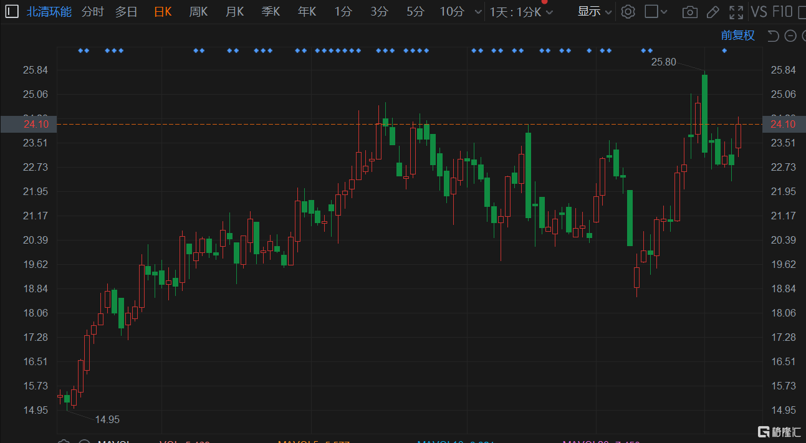Expand the layout options chevron
Viewport: 806px width, 443px height.
(x=664, y=12)
